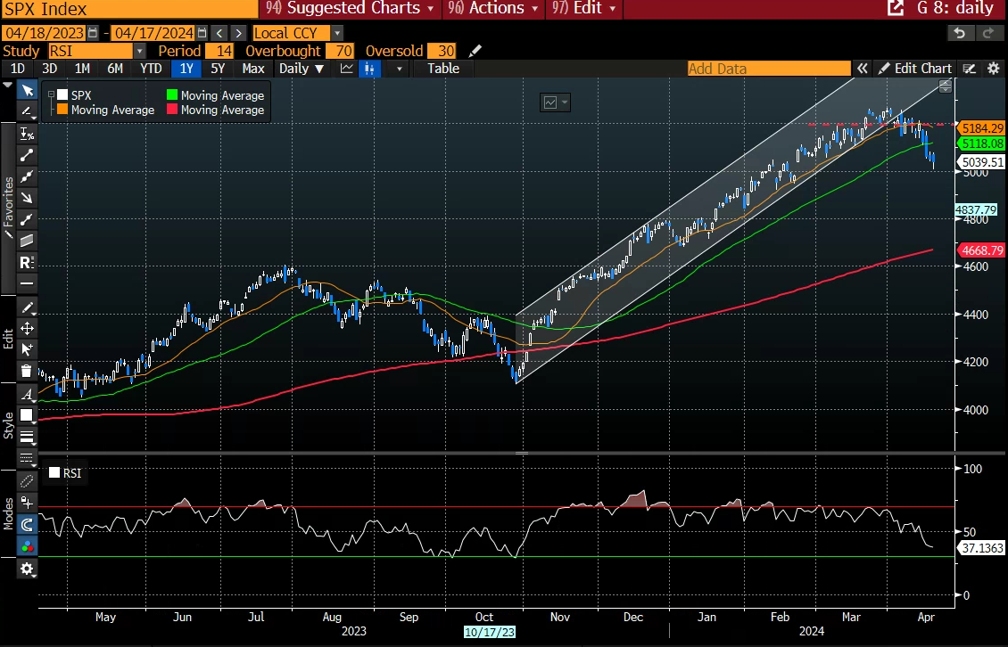Open the Suggested Charts menu
The height and width of the screenshot is (647, 1008).
(x=349, y=8)
